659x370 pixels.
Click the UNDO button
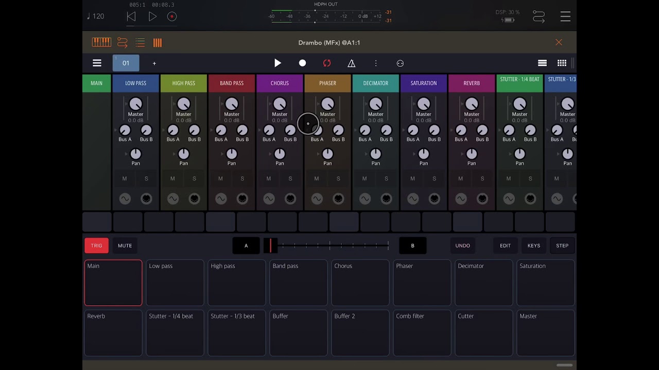pos(463,246)
